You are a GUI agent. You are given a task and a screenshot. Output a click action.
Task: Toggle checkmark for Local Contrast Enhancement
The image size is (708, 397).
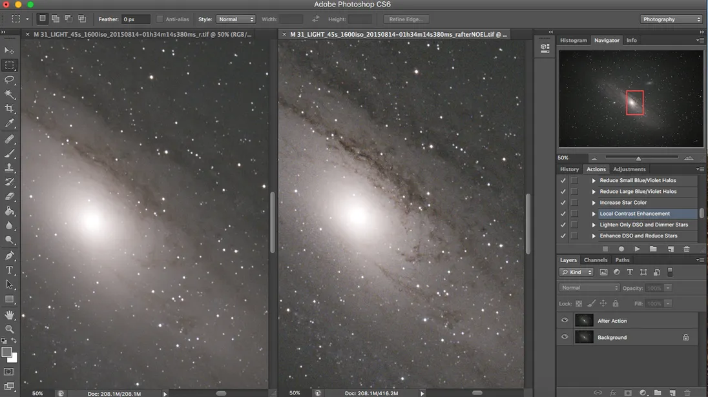click(563, 214)
